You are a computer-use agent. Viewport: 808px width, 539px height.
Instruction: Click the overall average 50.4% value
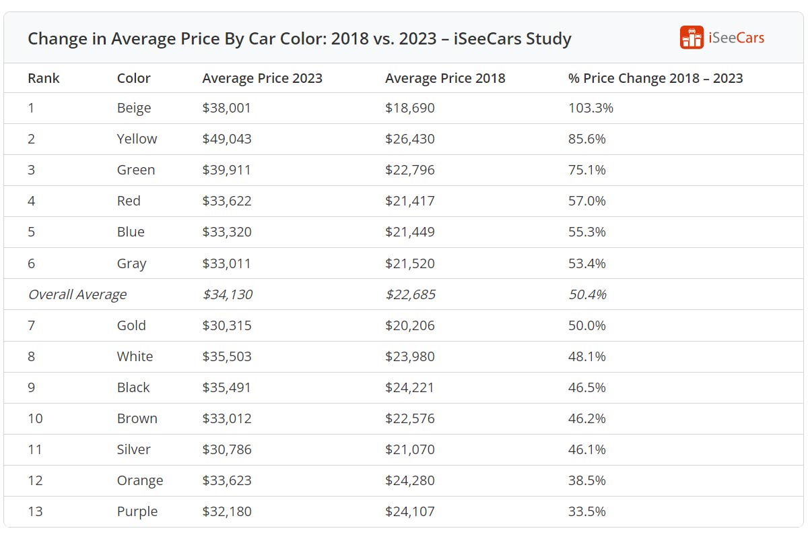(587, 294)
